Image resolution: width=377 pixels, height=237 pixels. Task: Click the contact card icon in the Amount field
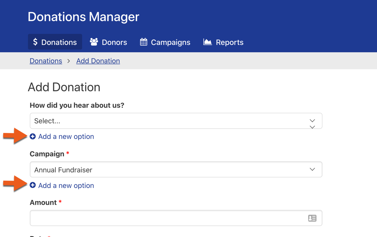[312, 218]
